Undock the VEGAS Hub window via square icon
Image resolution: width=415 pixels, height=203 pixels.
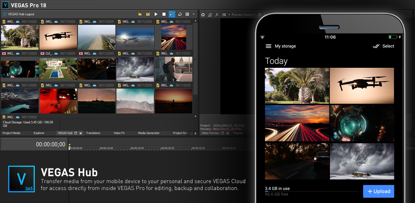pos(76,133)
